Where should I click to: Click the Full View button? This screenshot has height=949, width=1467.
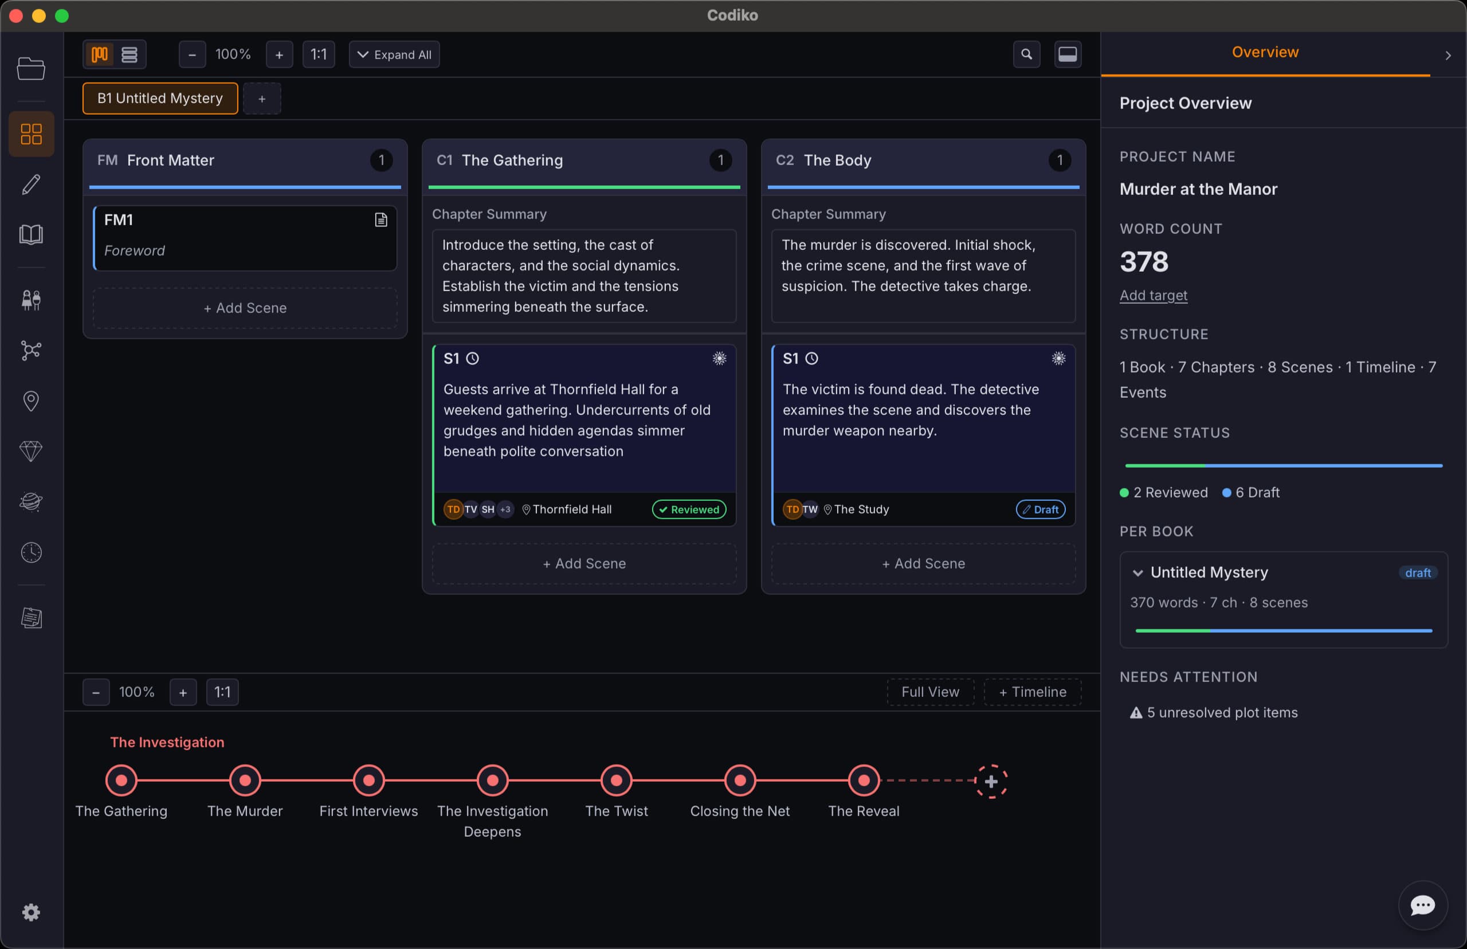click(x=931, y=692)
